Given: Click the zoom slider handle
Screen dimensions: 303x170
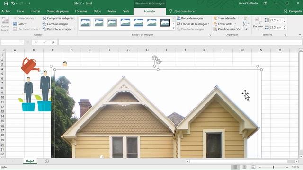Looking at the screenshot, I should (x=274, y=167).
